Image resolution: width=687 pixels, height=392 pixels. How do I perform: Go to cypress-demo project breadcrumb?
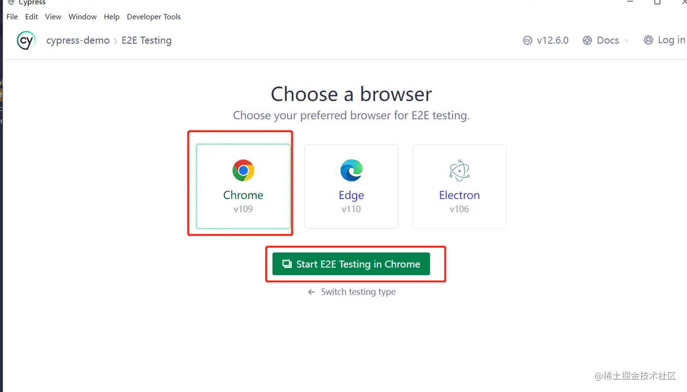coord(78,41)
